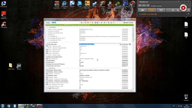Click the 2 - Sync and Refresh section header
Screen dimensions: 192x108
click(x=52, y=42)
